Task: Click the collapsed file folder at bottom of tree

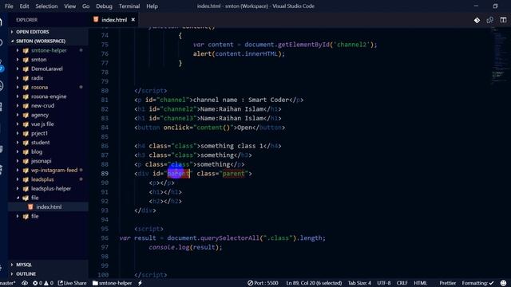Action: [48, 216]
